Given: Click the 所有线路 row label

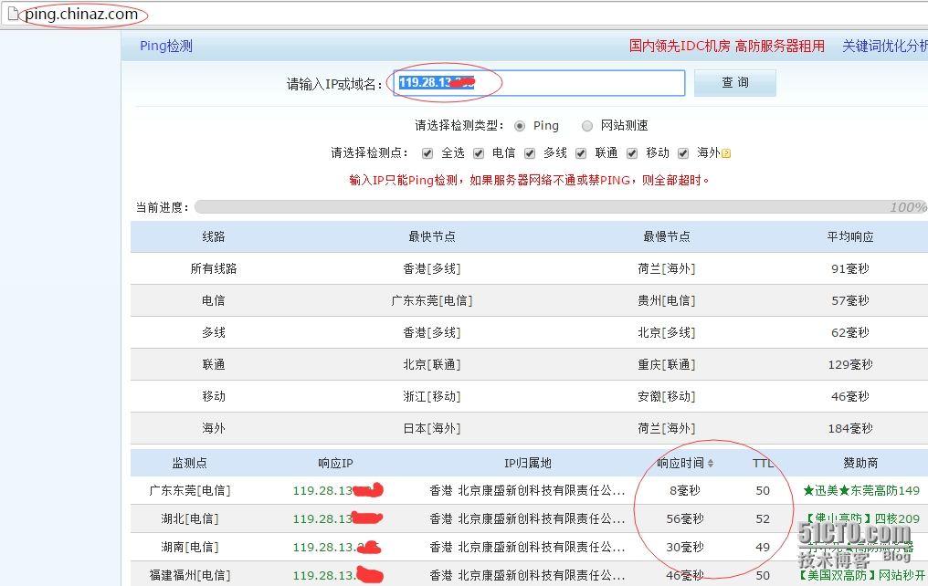Looking at the screenshot, I should click(x=214, y=268).
